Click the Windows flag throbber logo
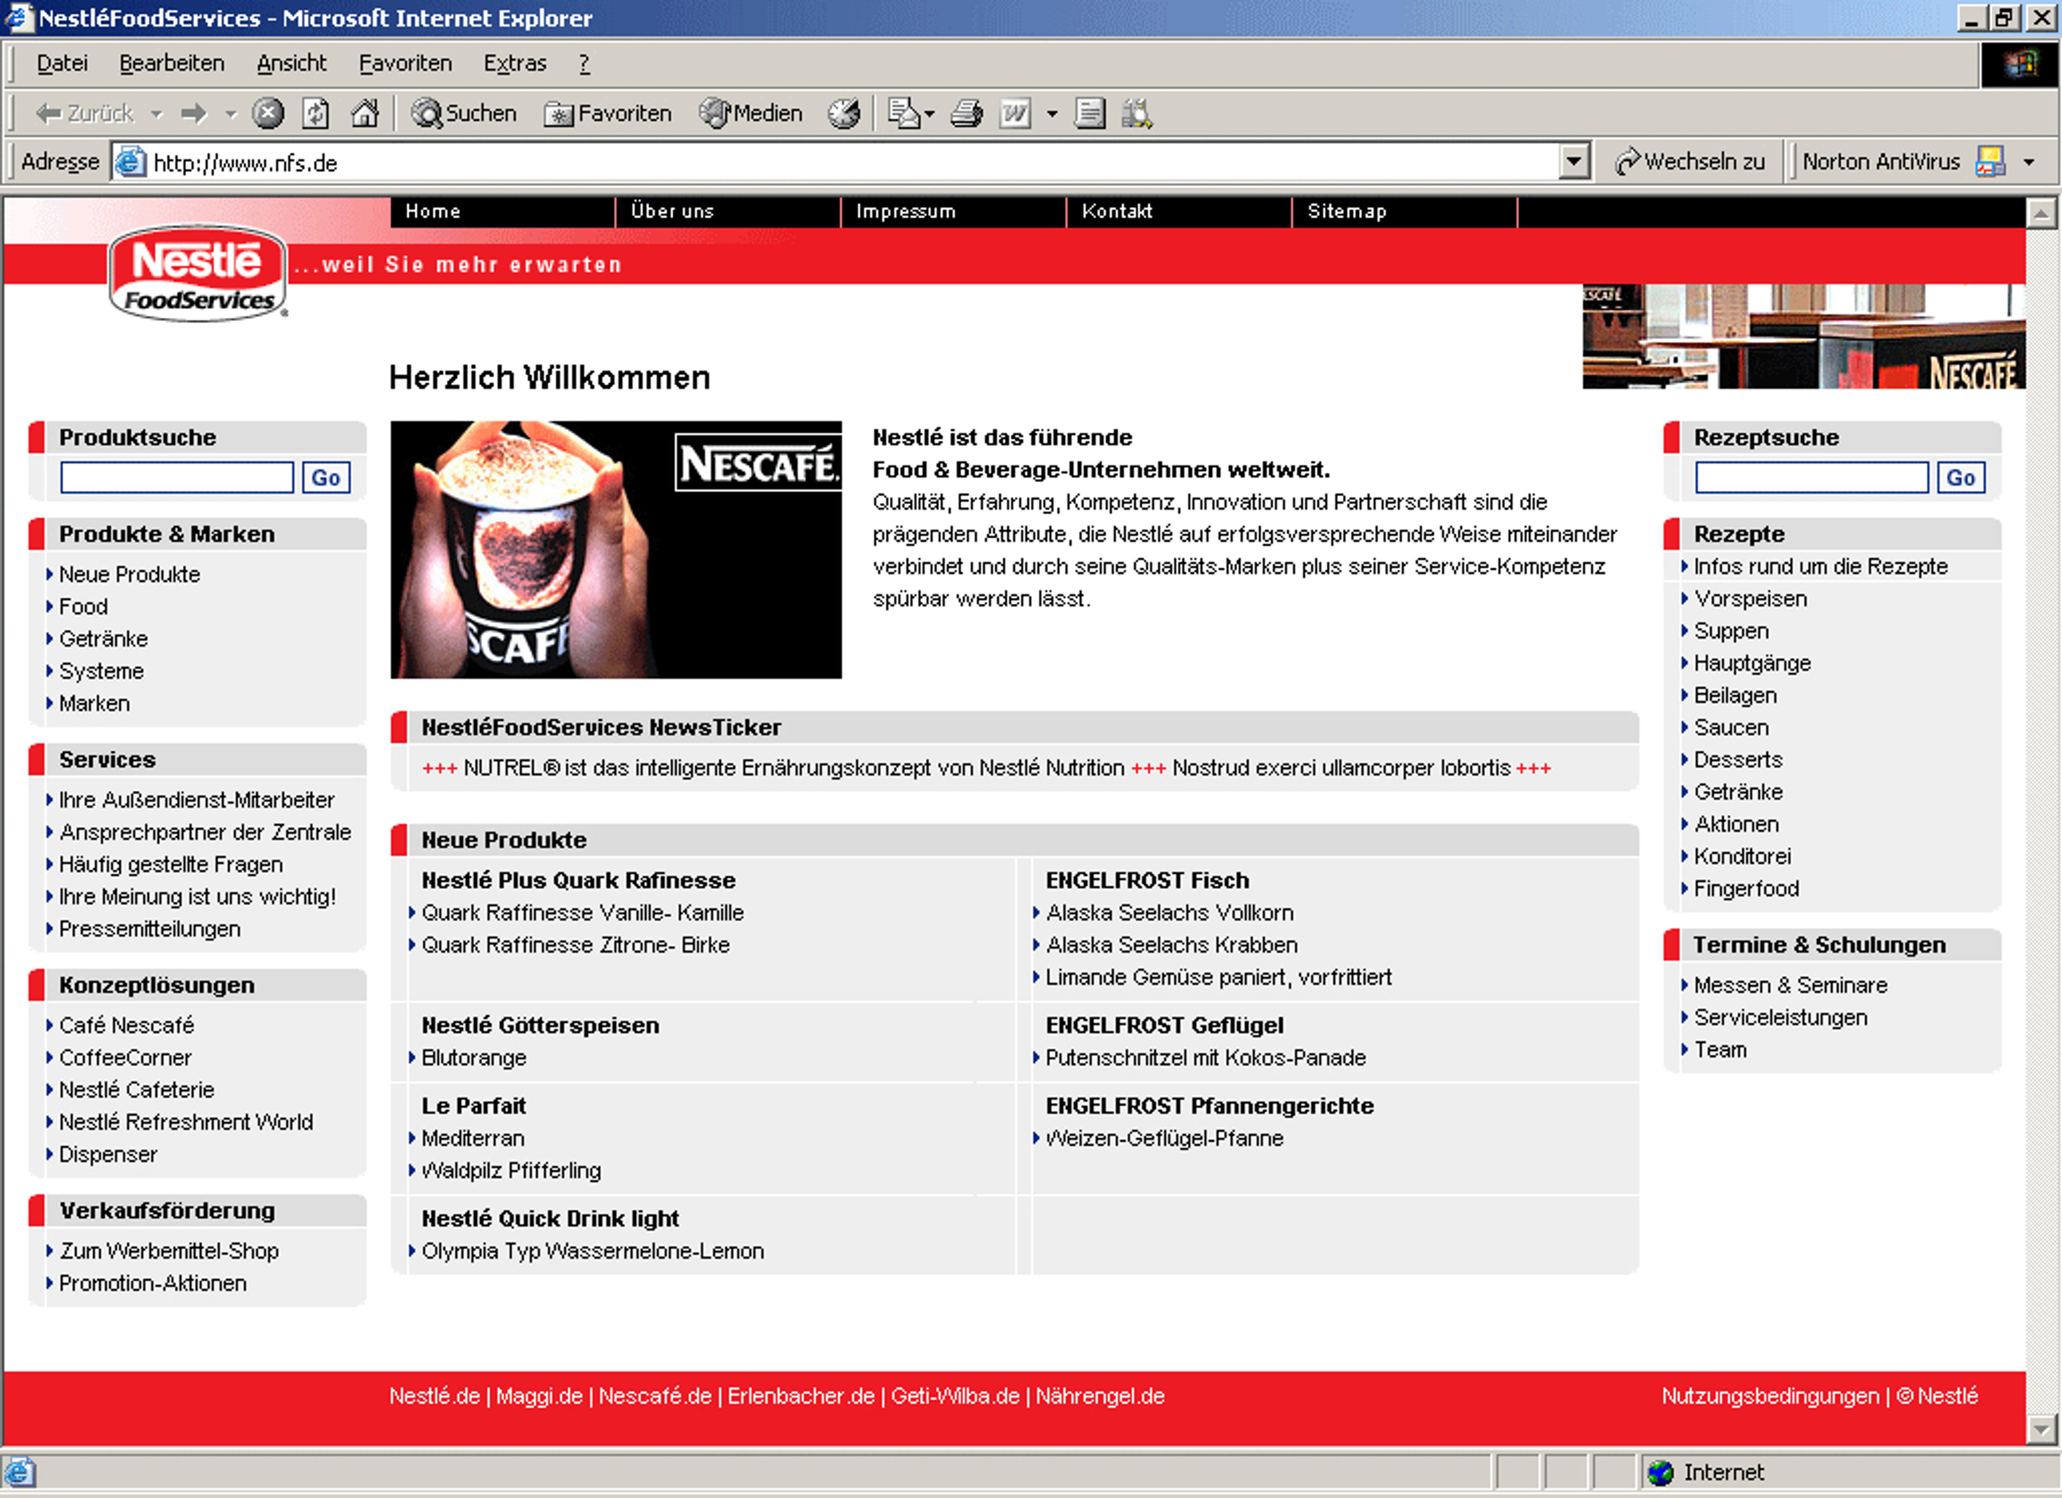The width and height of the screenshot is (2062, 1498). pyautogui.click(x=2020, y=64)
